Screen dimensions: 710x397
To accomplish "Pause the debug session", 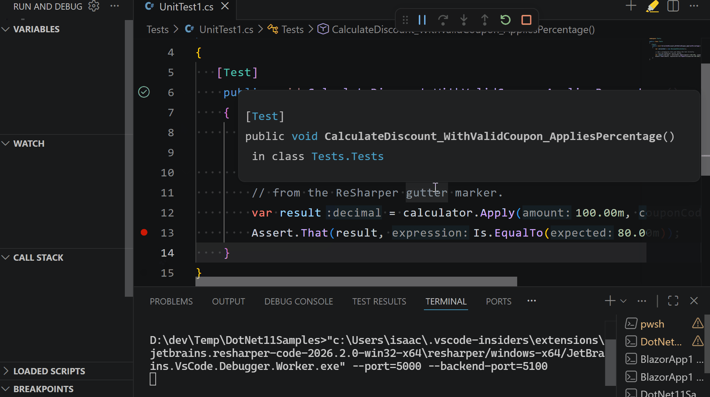I will click(x=422, y=20).
